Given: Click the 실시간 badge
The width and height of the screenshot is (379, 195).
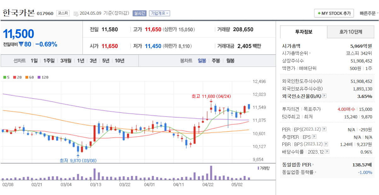Looking at the screenshot, I should (x=140, y=13).
